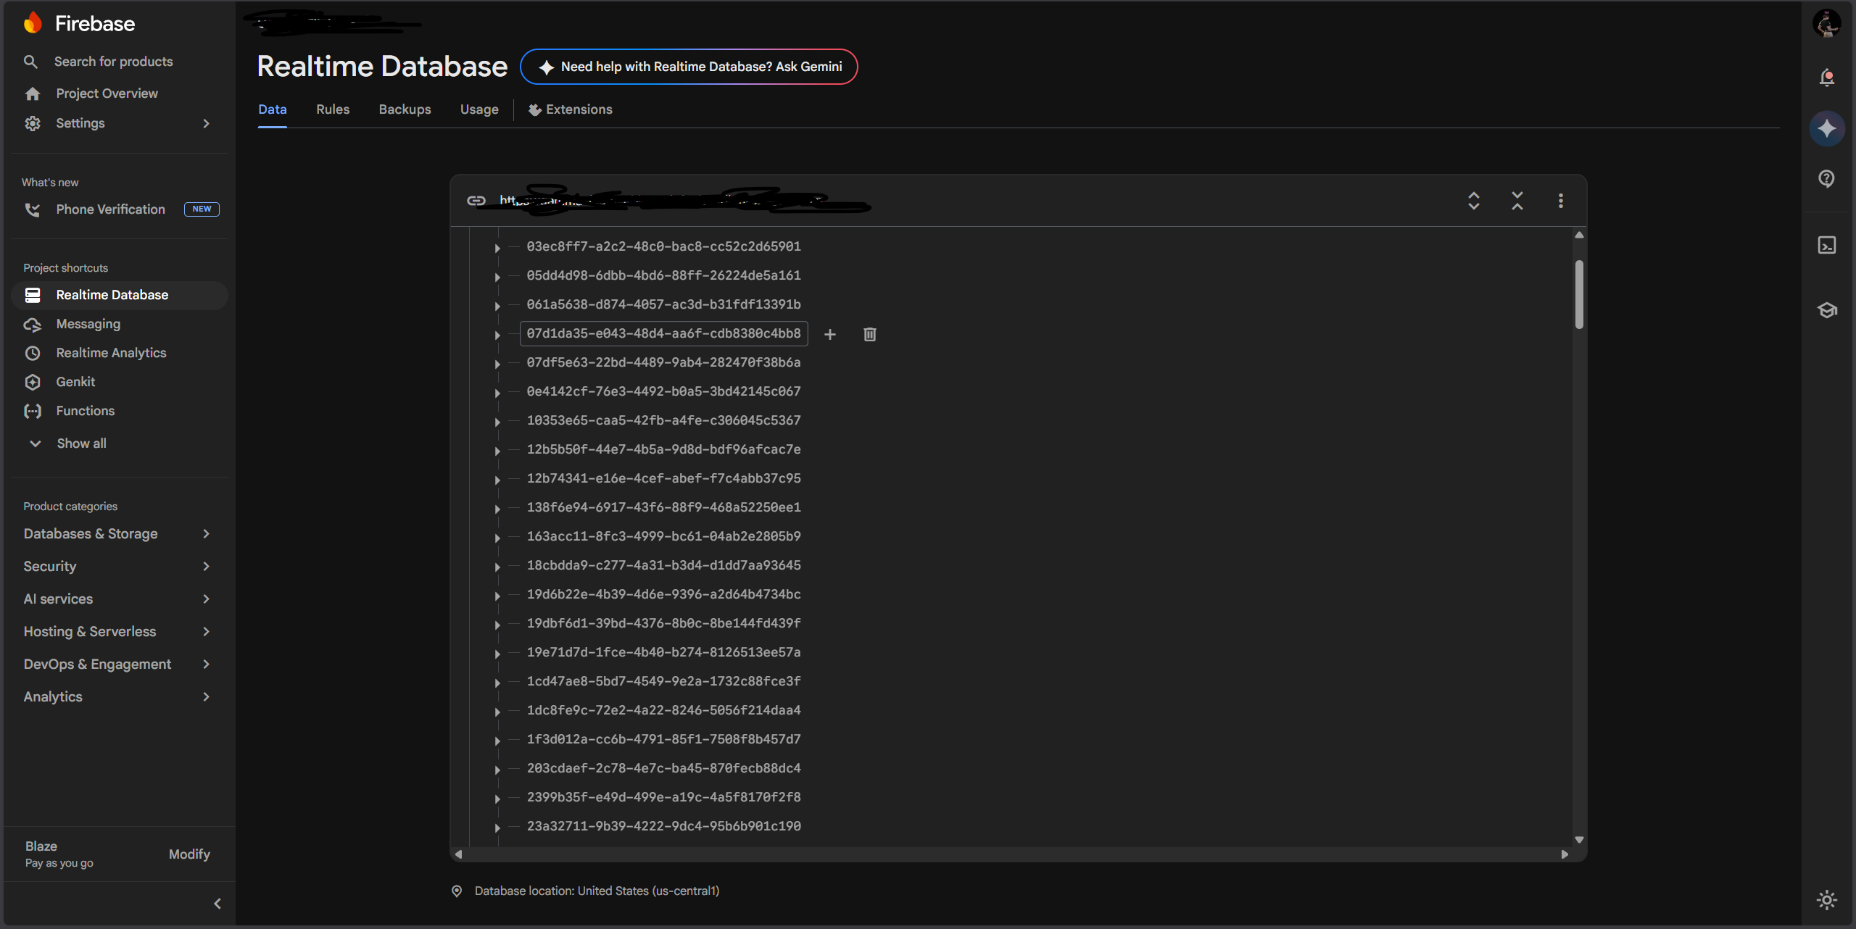The width and height of the screenshot is (1856, 929).
Task: Collapse the sidebar with left chevron
Action: 217,904
